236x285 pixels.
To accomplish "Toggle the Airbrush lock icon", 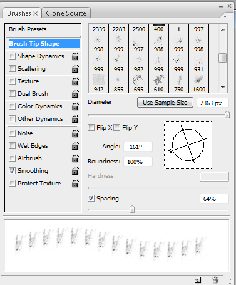I will click(75, 158).
